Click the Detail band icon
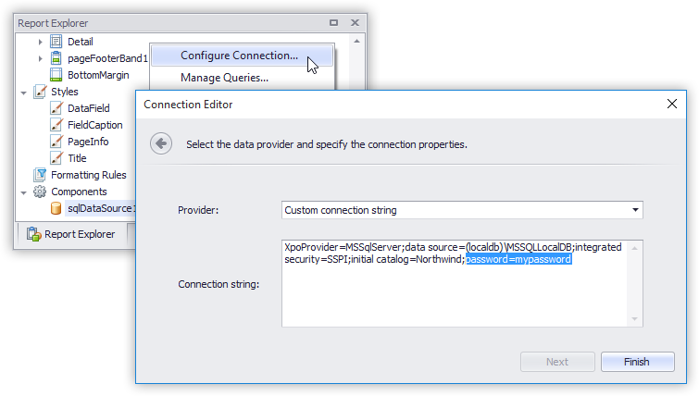Image resolution: width=699 pixels, height=396 pixels. click(x=56, y=42)
